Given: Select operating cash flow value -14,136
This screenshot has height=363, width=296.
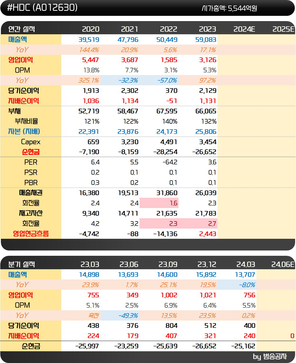Looking at the screenshot, I should 165,234.
